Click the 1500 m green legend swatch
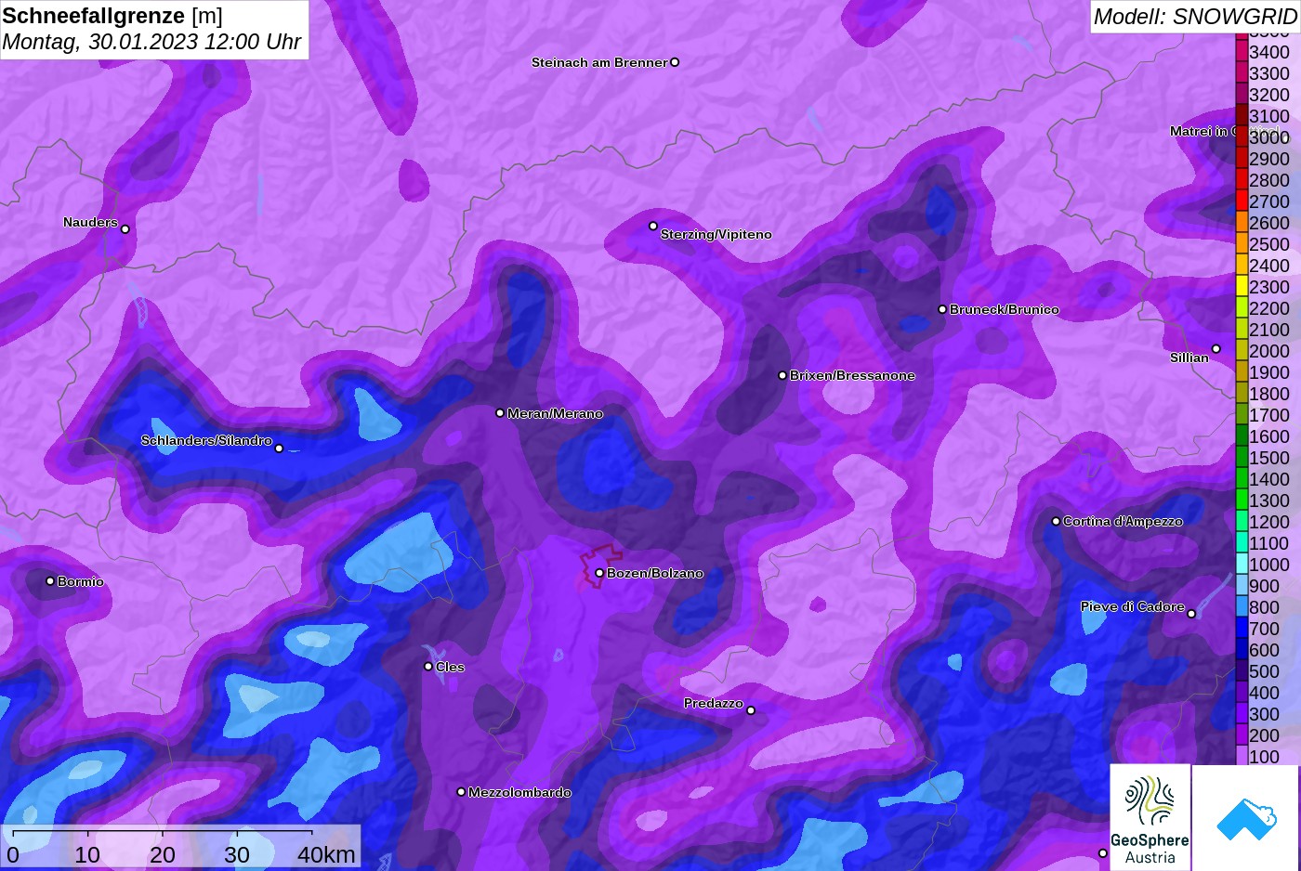Image resolution: width=1301 pixels, height=871 pixels. (x=1242, y=457)
